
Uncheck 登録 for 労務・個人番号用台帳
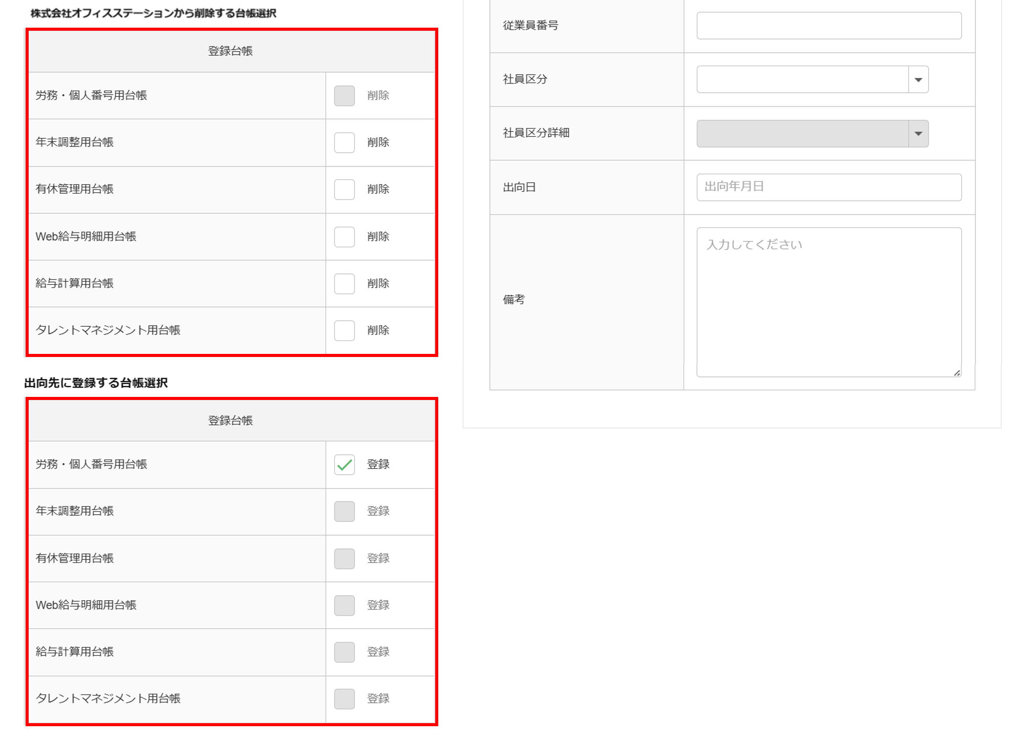(x=344, y=465)
